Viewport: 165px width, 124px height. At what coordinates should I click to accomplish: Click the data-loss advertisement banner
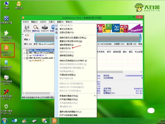coord(120,28)
